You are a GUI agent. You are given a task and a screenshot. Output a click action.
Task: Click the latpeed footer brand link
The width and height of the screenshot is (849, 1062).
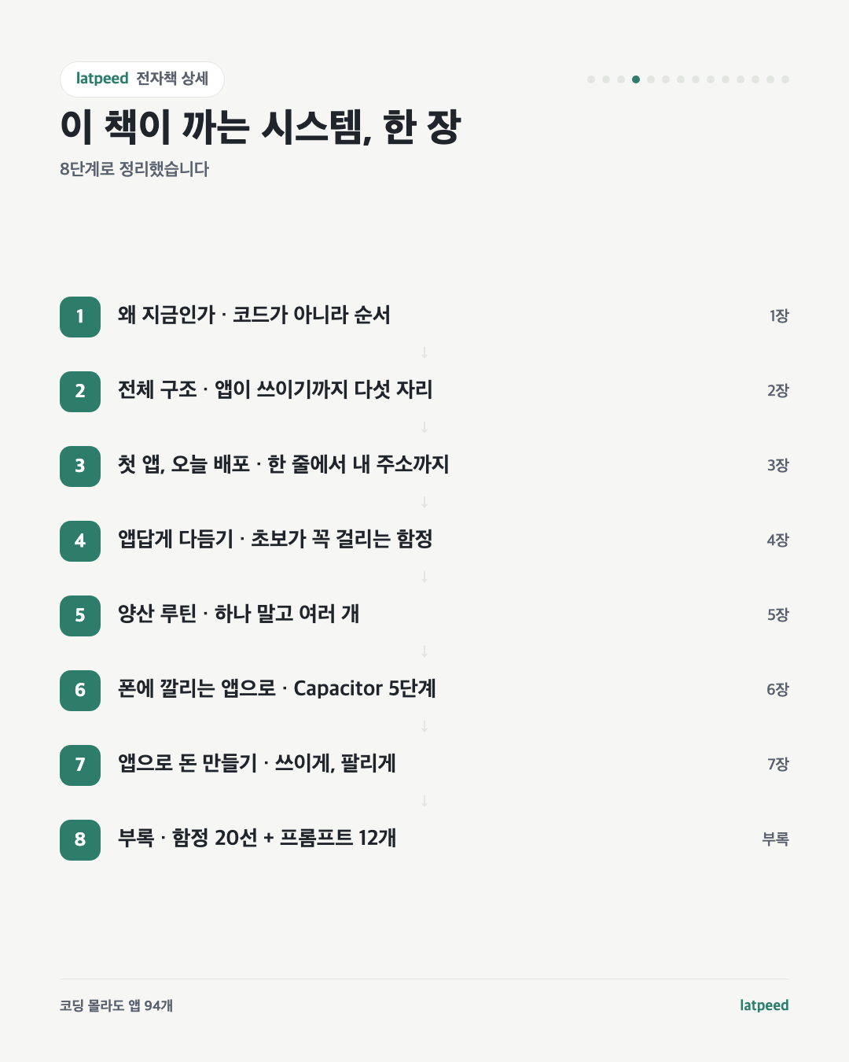[x=764, y=1005]
